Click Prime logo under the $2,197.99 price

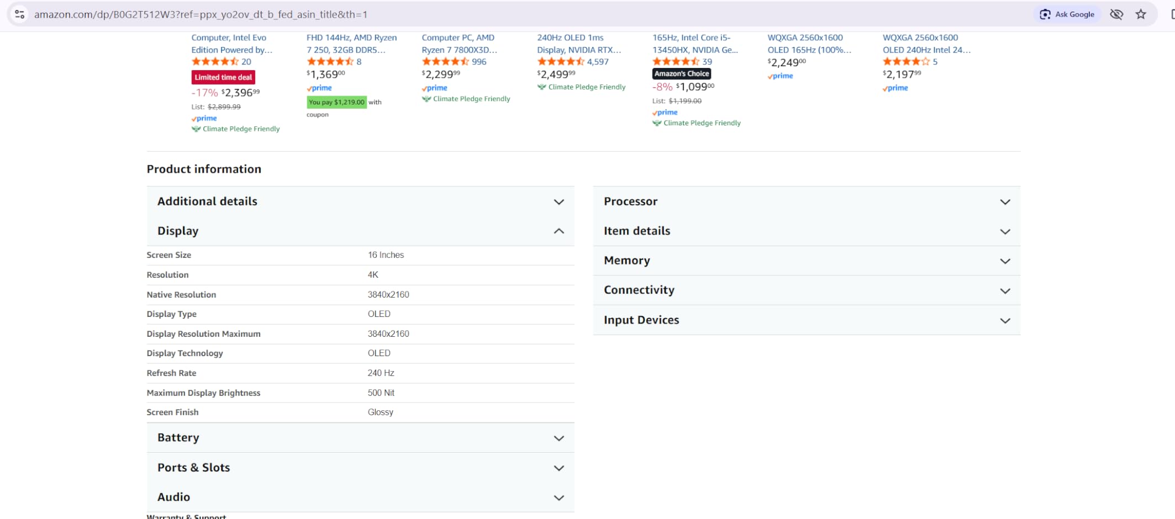895,88
